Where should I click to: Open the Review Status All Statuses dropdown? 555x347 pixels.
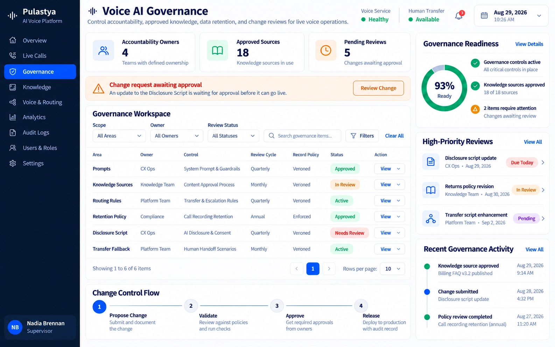coord(233,136)
